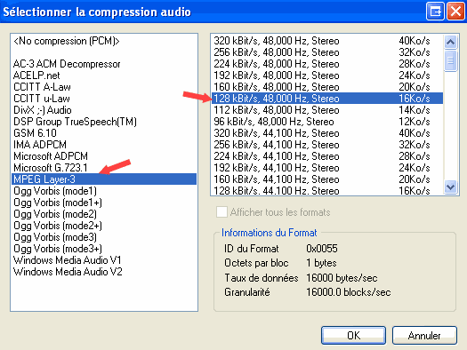Click the '16000.0 blocks/sec' granularity value

(349, 292)
